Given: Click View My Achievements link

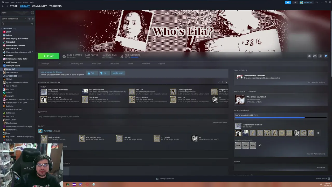Looking at the screenshot, I should pyautogui.click(x=316, y=154).
